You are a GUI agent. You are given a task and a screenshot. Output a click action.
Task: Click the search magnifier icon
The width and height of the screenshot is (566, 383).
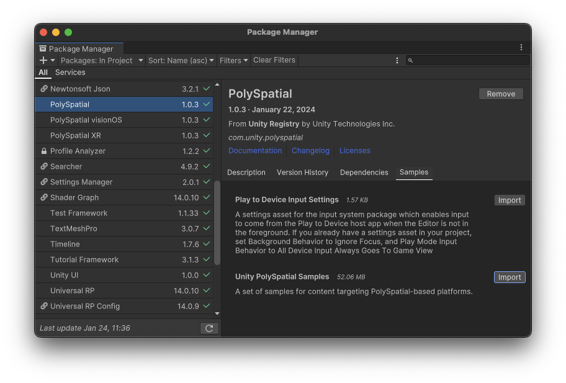[410, 60]
